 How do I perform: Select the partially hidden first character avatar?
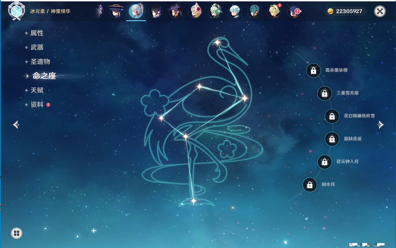(100, 12)
